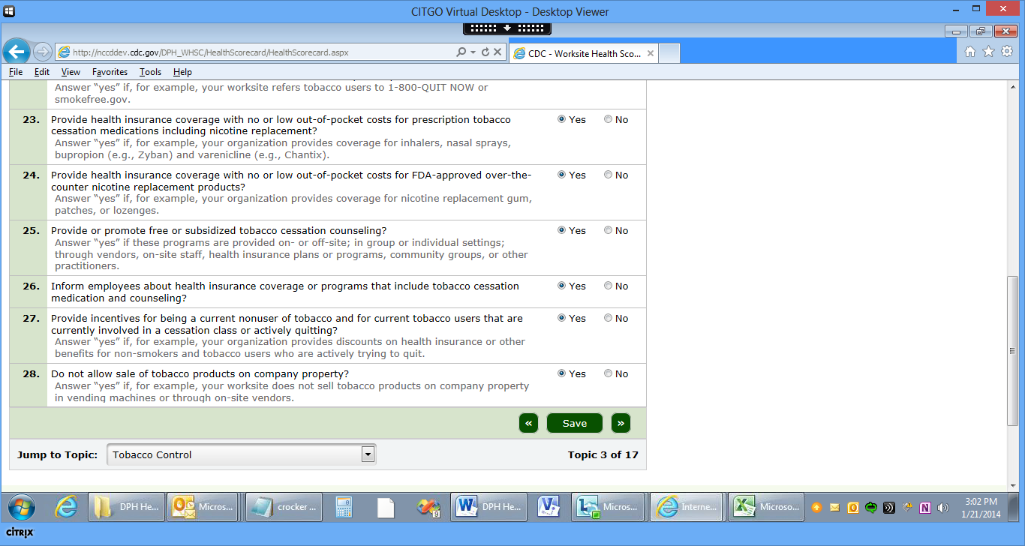Refresh the page using the reload icon
The height and width of the screenshot is (546, 1025).
(x=485, y=52)
